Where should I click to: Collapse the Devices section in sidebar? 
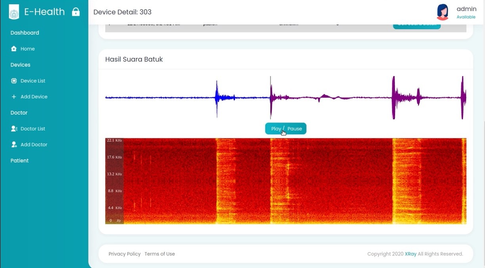coord(20,64)
